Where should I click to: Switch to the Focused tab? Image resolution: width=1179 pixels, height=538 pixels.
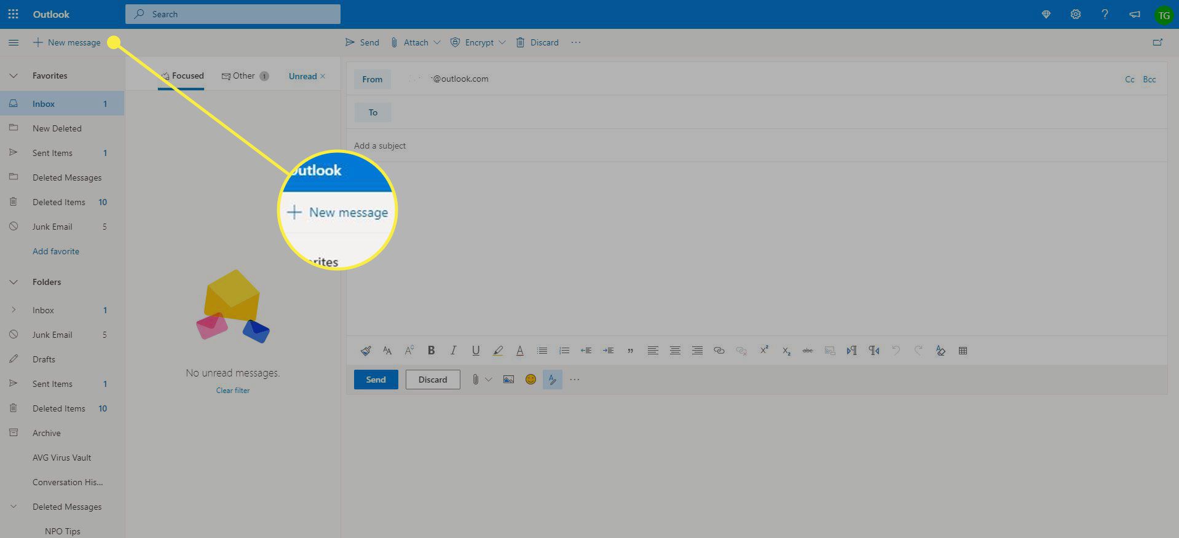tap(181, 76)
